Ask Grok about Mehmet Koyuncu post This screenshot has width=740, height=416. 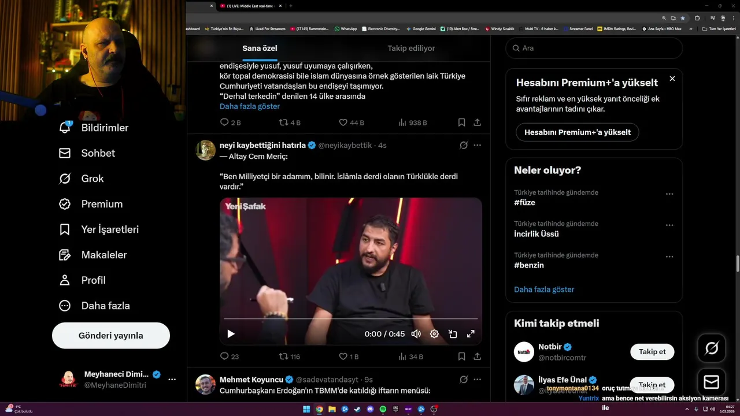(x=464, y=380)
